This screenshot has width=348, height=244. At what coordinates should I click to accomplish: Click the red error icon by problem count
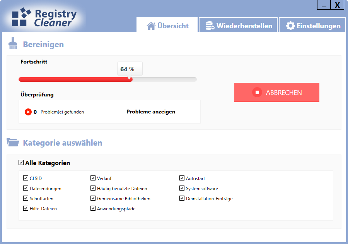point(28,112)
